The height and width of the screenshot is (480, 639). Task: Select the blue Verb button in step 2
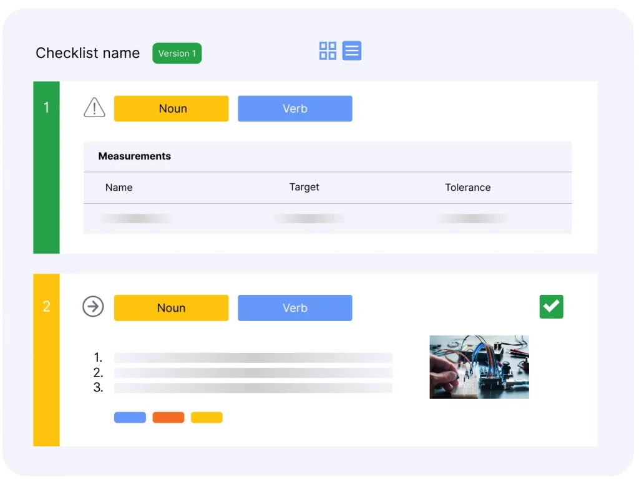(x=295, y=308)
